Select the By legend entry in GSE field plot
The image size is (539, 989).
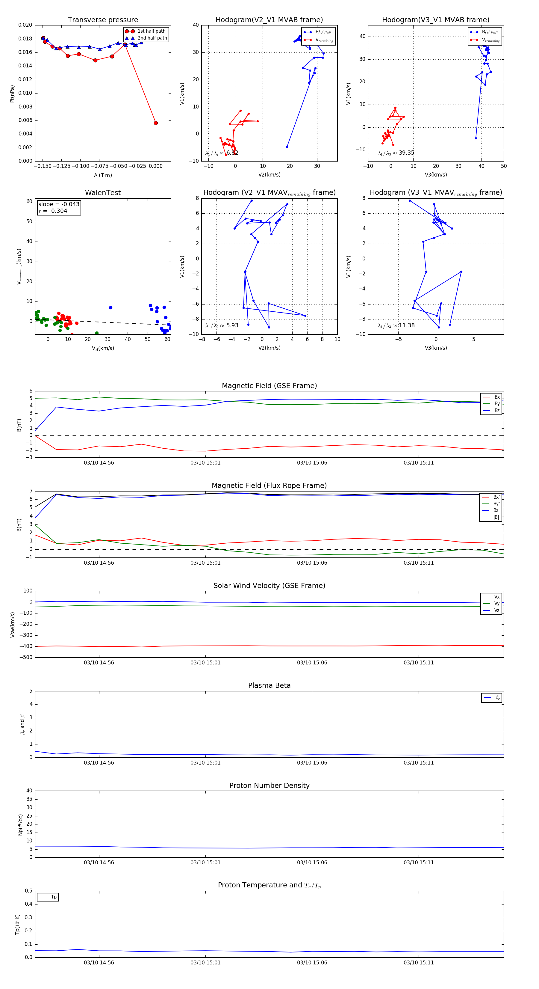pos(492,403)
